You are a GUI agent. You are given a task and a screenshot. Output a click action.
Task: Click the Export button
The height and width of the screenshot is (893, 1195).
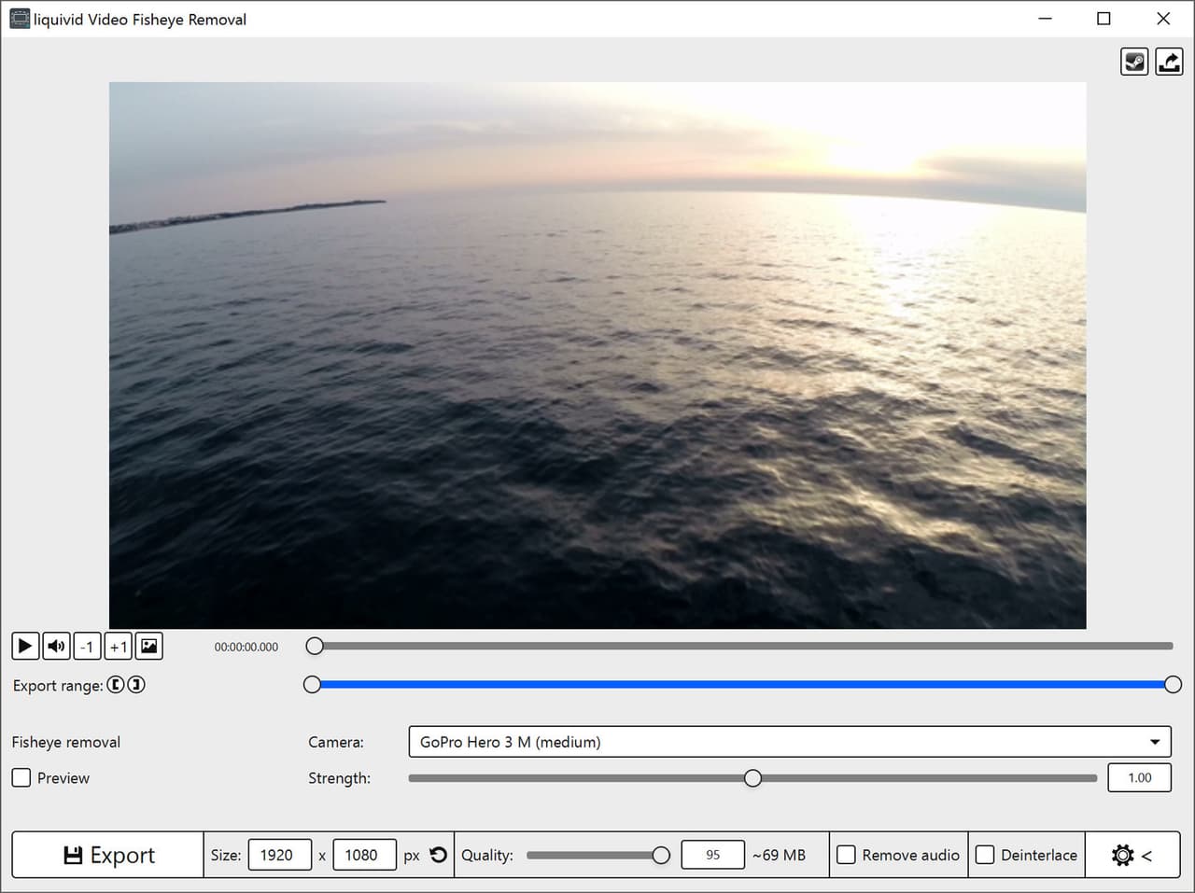108,855
